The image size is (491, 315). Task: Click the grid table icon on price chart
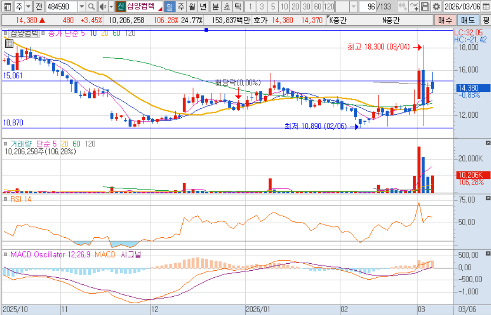(x=9, y=43)
